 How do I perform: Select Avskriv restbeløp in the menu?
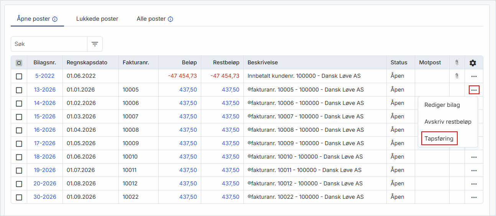pos(448,122)
